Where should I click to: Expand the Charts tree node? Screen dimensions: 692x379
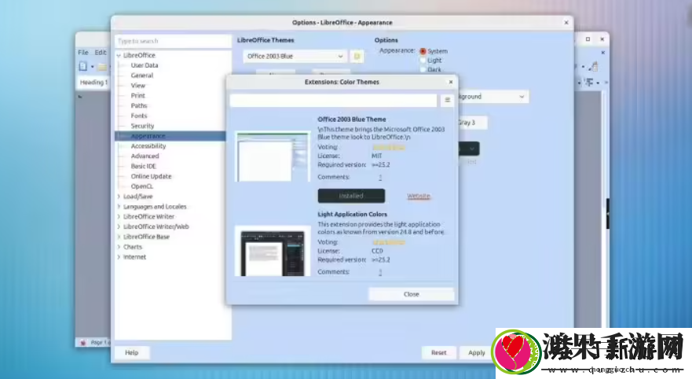(x=119, y=247)
